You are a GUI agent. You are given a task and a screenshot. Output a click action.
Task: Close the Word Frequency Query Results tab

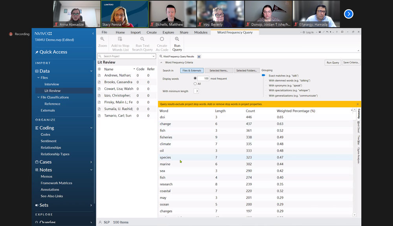coord(199,57)
